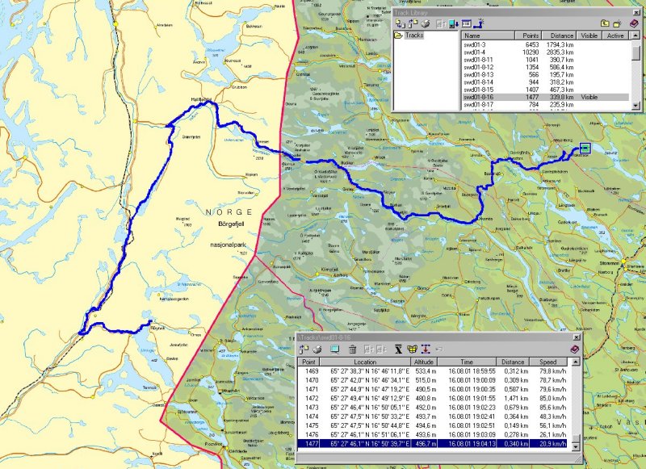Screen dimensions: 646x469
Task: Click the trash delete icon in track points window
Action: pos(352,349)
